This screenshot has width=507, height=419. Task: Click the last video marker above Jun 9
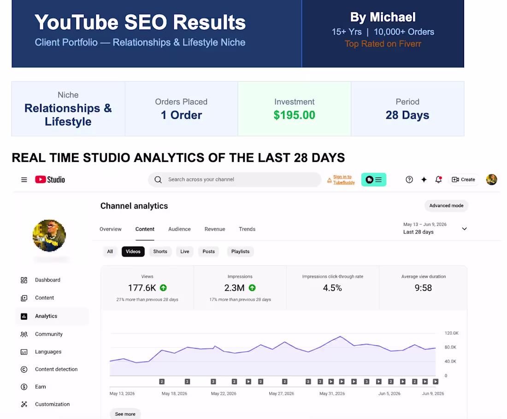(436, 382)
